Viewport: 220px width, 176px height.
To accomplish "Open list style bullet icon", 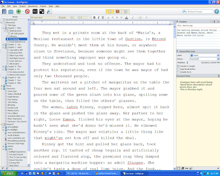I will 147,18.
